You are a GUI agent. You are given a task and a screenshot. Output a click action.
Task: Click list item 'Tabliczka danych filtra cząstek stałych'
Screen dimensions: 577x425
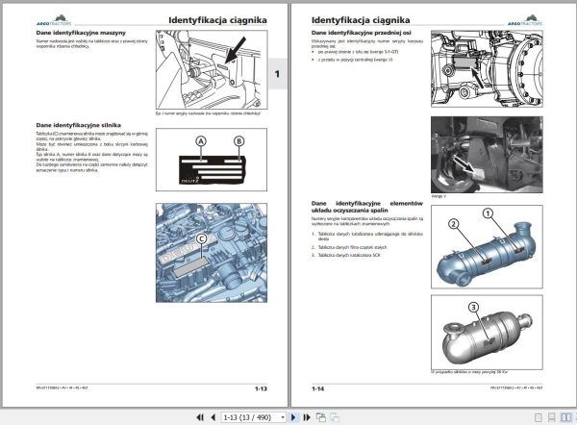coord(352,247)
